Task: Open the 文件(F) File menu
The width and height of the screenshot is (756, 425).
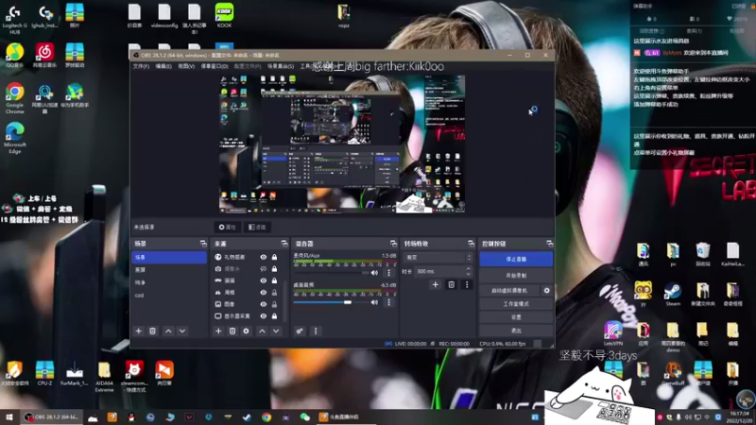Action: [141, 66]
